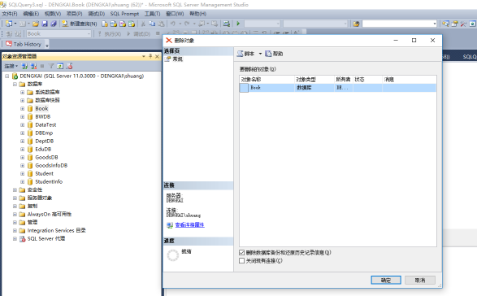477x296 pixels.
Task: Select the GoodsInfoDB database in tree
Action: click(51, 165)
